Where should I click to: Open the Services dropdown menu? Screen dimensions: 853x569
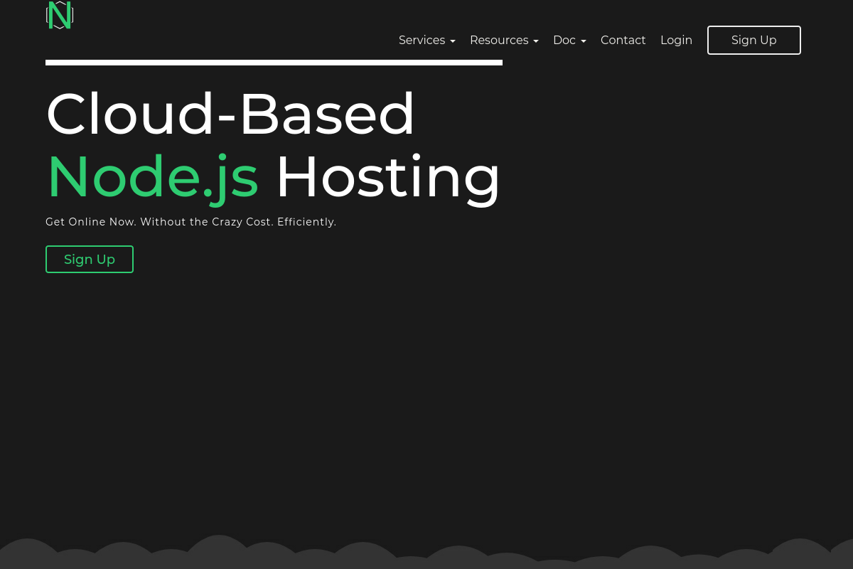click(x=427, y=41)
